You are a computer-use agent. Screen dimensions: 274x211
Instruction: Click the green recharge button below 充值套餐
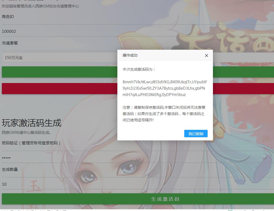pos(58,72)
